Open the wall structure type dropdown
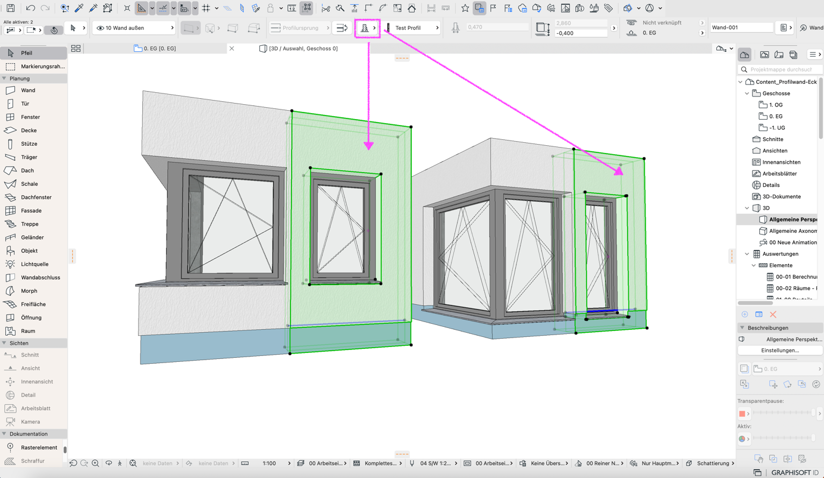The image size is (824, 478). (x=368, y=28)
